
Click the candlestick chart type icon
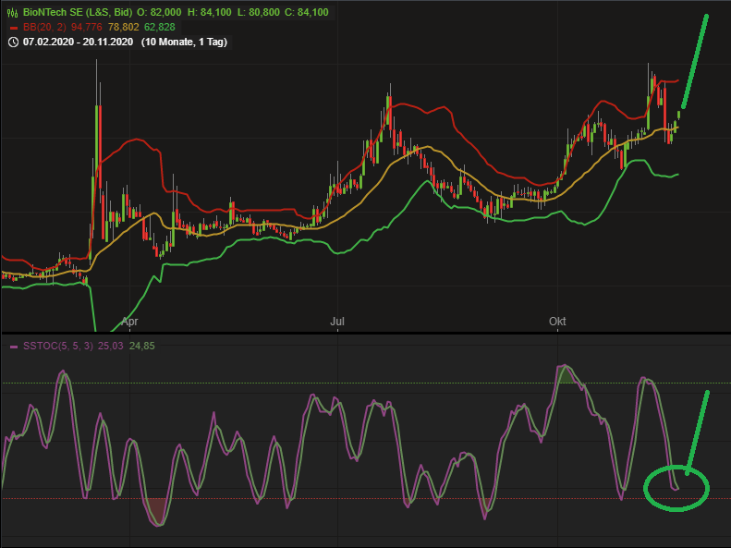click(13, 13)
